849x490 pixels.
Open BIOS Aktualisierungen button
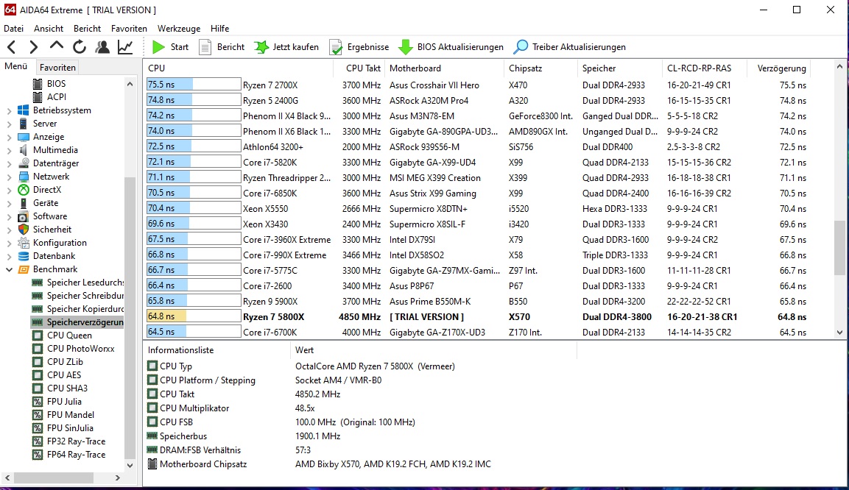point(451,47)
